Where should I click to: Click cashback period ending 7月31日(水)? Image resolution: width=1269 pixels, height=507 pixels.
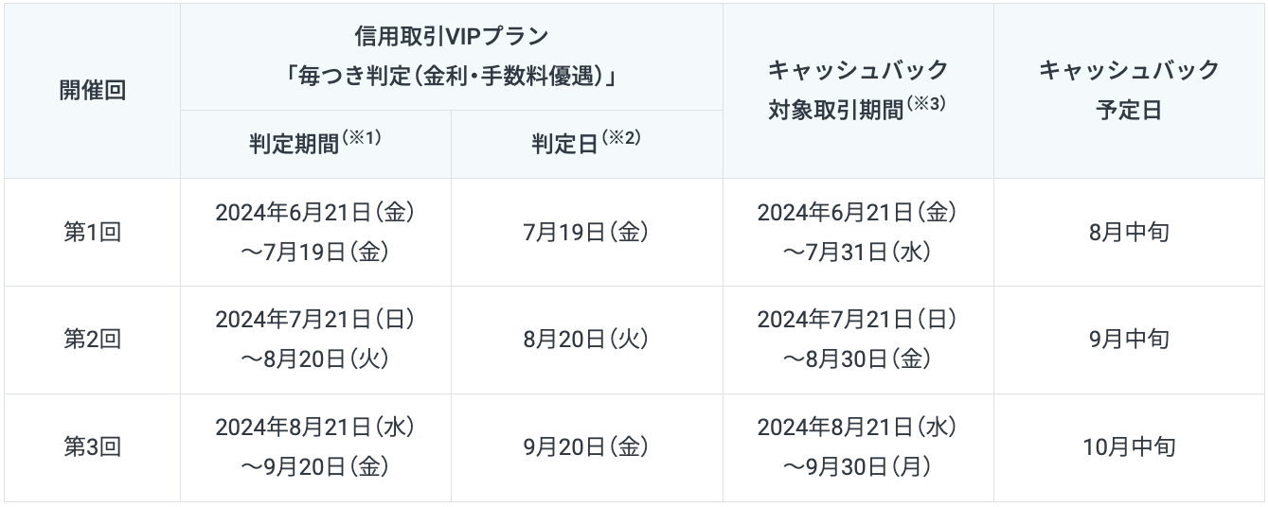[x=858, y=233]
